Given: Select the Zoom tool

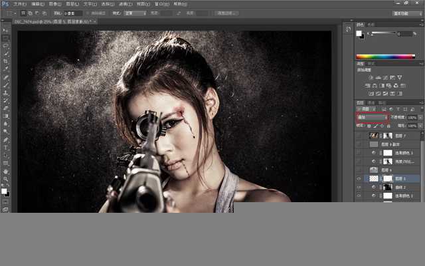Looking at the screenshot, I should [6, 179].
